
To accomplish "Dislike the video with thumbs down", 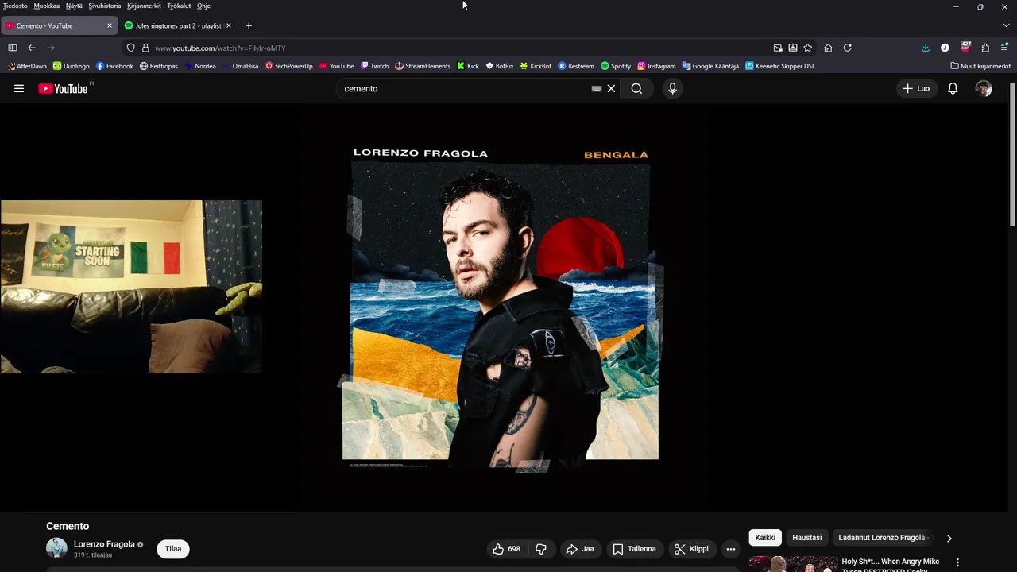I will [x=541, y=549].
